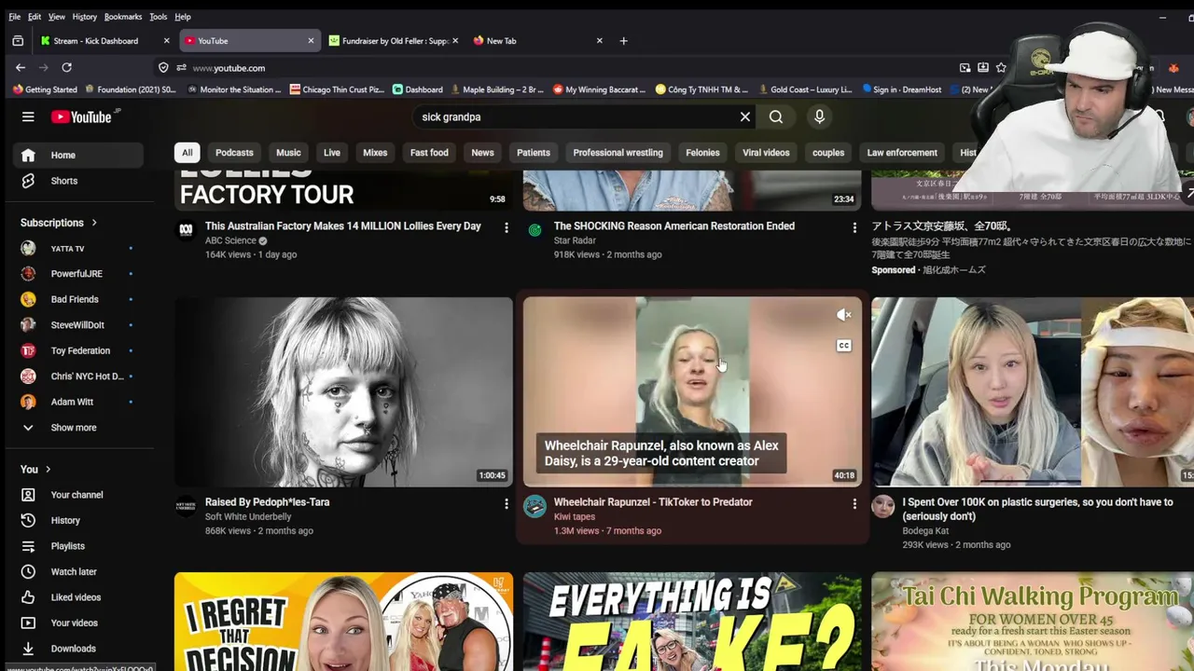Image resolution: width=1194 pixels, height=671 pixels.
Task: Bookmark this page with the star icon
Action: pos(1001,67)
